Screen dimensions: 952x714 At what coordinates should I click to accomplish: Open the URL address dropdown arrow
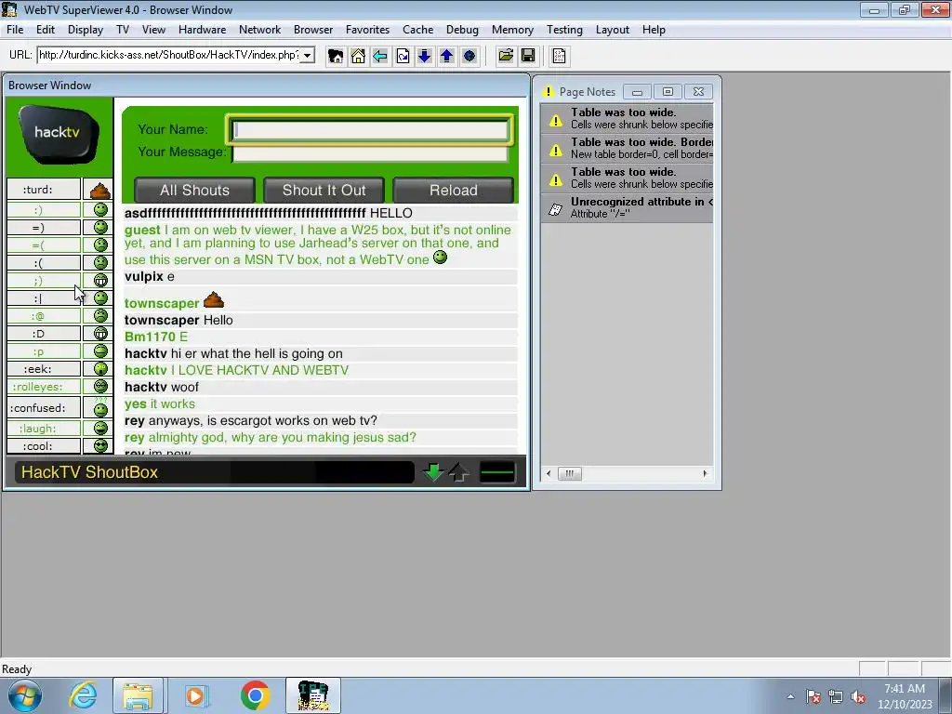308,55
